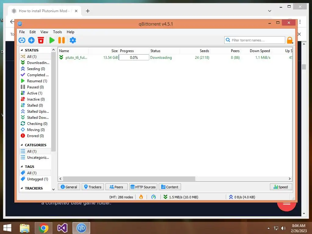
Task: Select the Stalled Downloading filter
Action: [35, 118]
